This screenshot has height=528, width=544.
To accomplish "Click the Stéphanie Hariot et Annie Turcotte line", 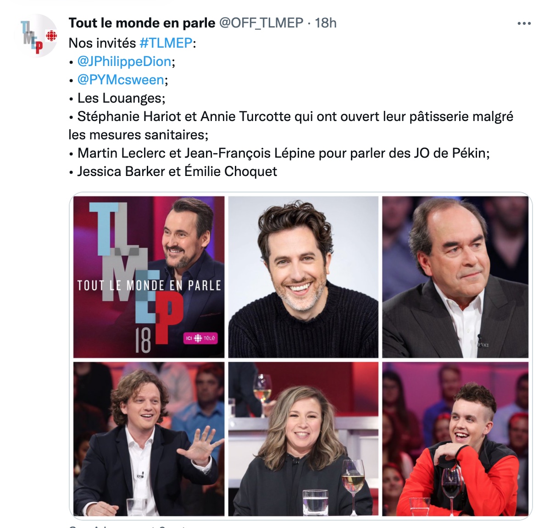I will tap(291, 126).
